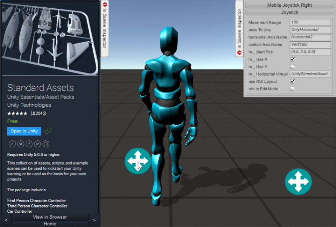The image size is (336, 227).
Task: Click the horizontal Axis Name field
Action: 310,37
